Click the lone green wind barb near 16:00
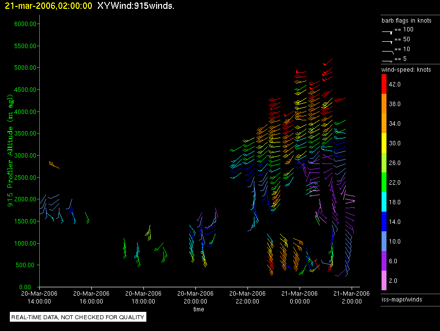This screenshot has height=331, width=440. [x=87, y=219]
